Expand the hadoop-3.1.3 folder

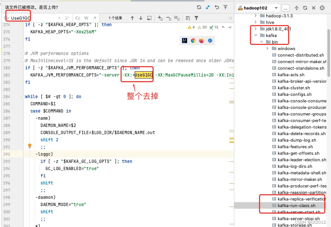[256, 16]
